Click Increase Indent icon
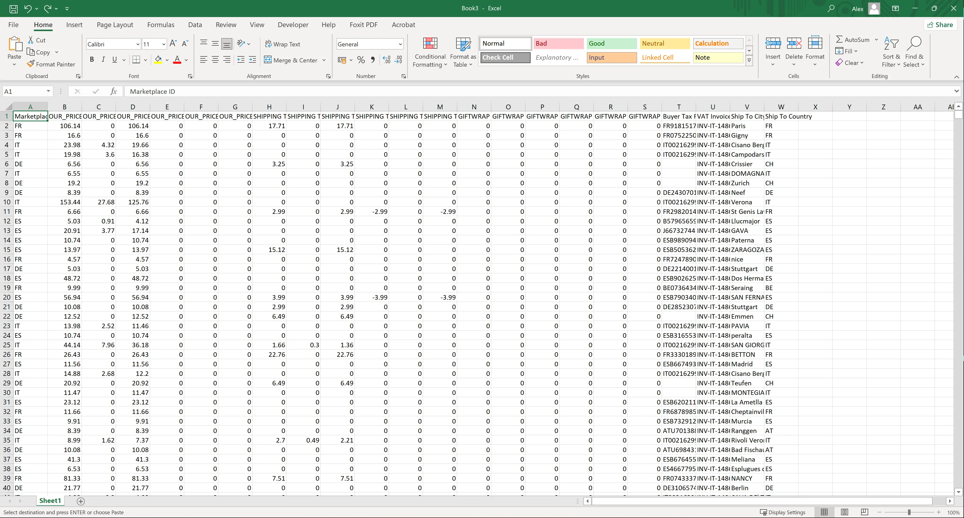Viewport: 964px width, 518px height. tap(253, 60)
